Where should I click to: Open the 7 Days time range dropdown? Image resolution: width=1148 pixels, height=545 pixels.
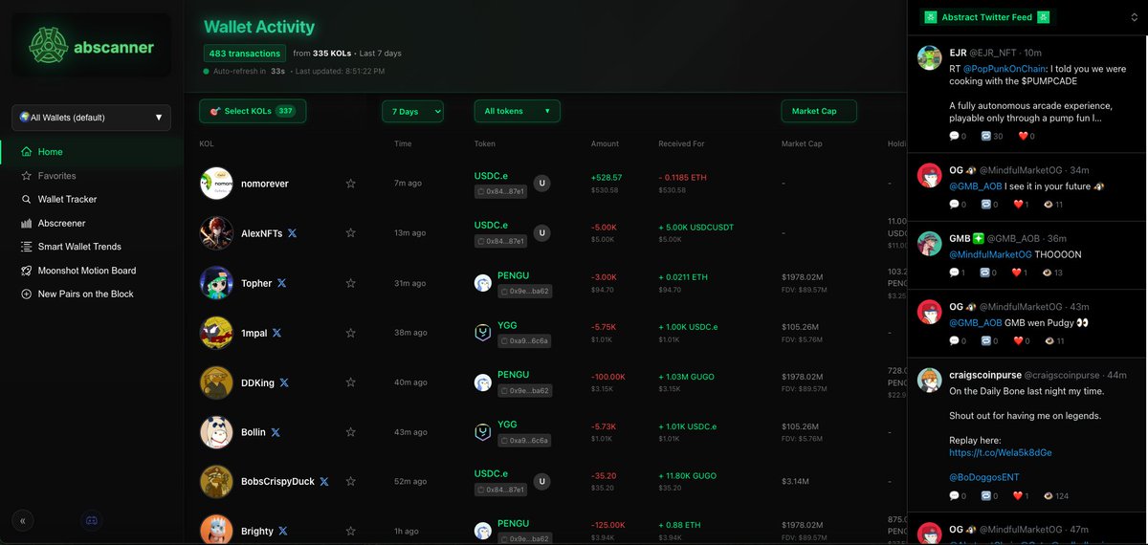click(412, 112)
